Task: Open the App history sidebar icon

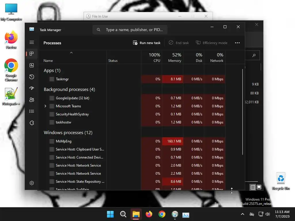Action: pos(32,77)
